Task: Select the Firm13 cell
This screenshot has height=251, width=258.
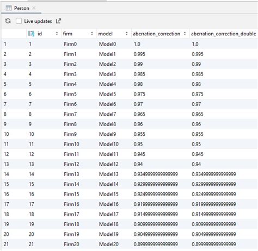Action: 71,174
